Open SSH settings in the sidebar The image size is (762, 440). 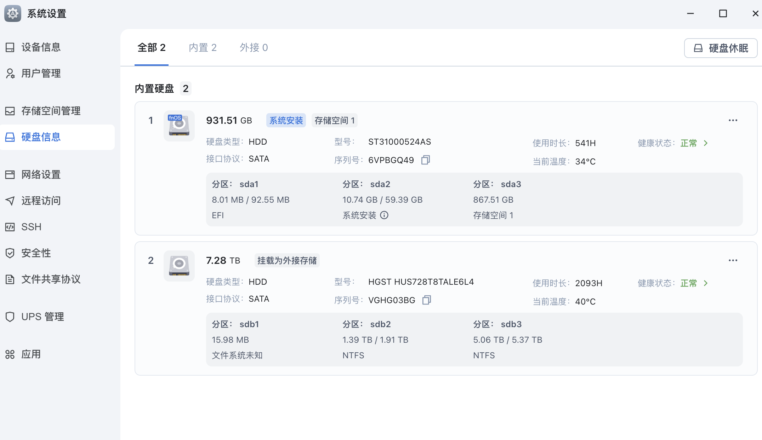[57, 227]
